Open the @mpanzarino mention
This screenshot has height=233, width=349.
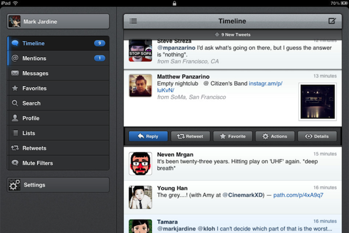pos(176,48)
